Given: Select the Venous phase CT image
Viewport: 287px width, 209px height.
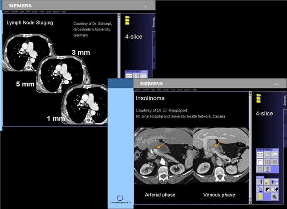Looking at the screenshot, I should [220, 155].
